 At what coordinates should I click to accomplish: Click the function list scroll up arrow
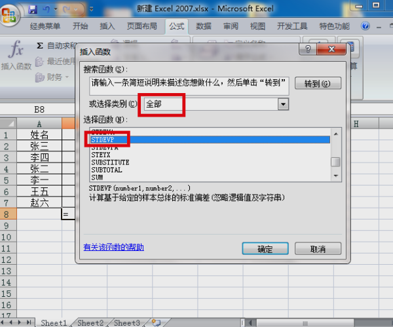pos(336,134)
